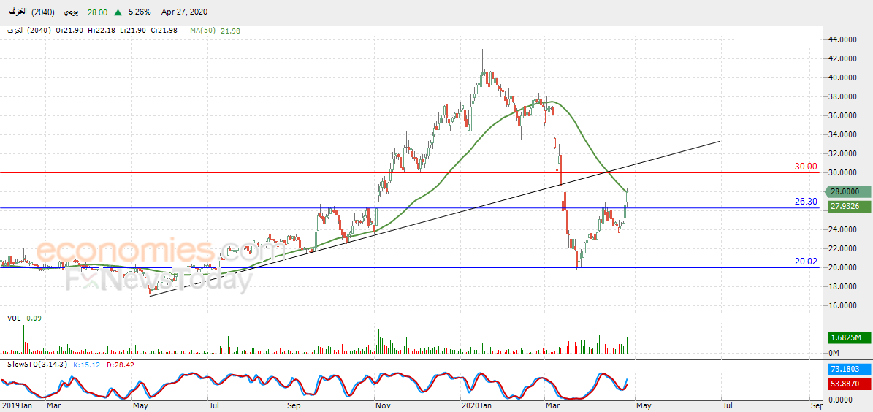Click the 0M volume axis label

(x=834, y=353)
